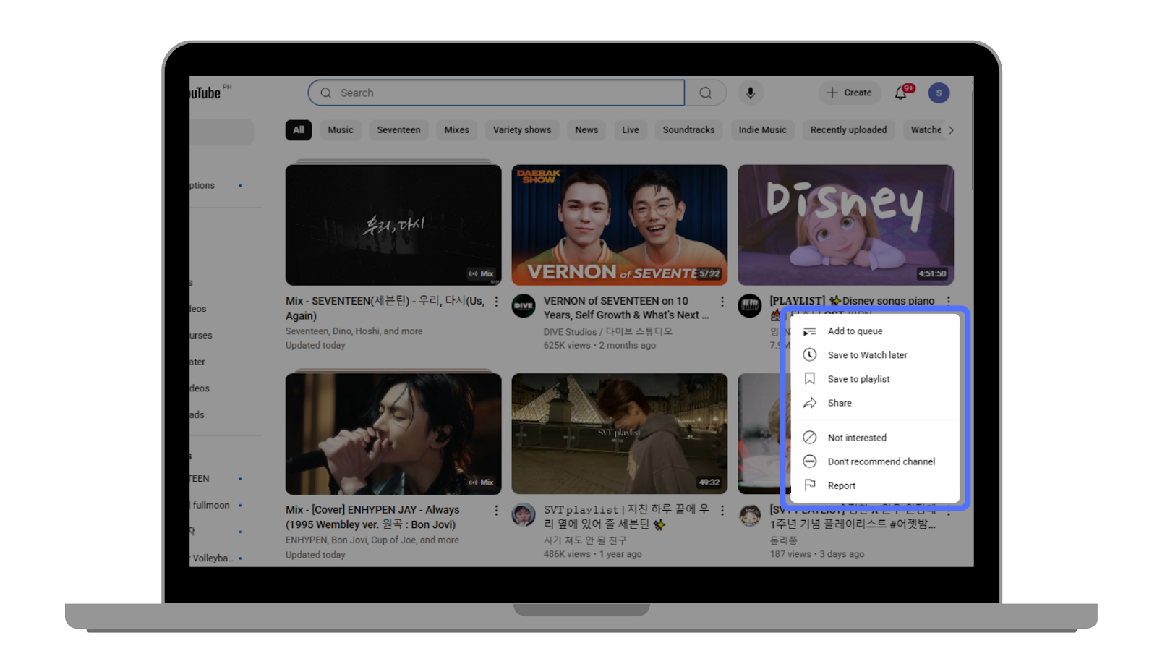Open notifications bell
Image resolution: width=1157 pixels, height=651 pixels.
pyautogui.click(x=901, y=93)
